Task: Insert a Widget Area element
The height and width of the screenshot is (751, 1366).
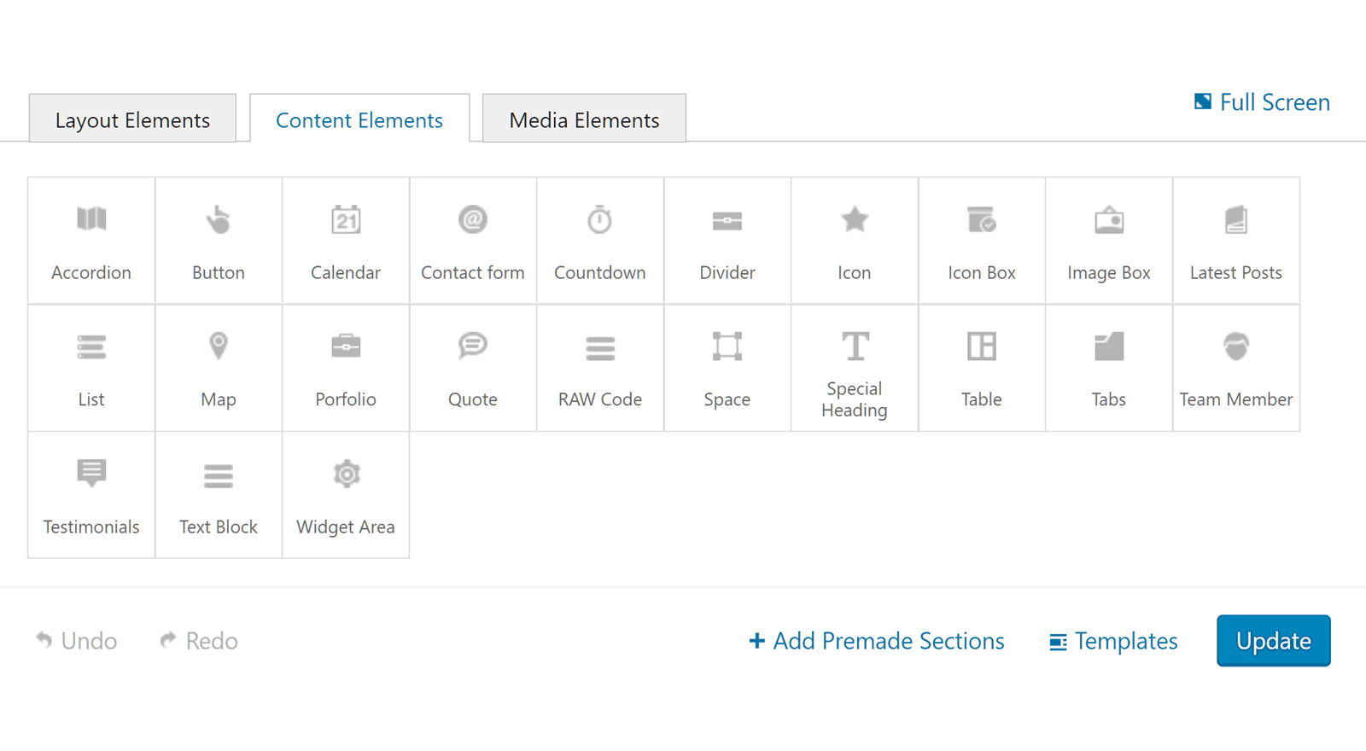Action: tap(346, 495)
